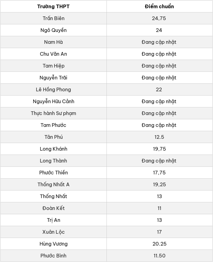This screenshot has height=262, width=213.
Task: Click Nam Hà's Đang cập nhật cell
Action: tap(159, 42)
